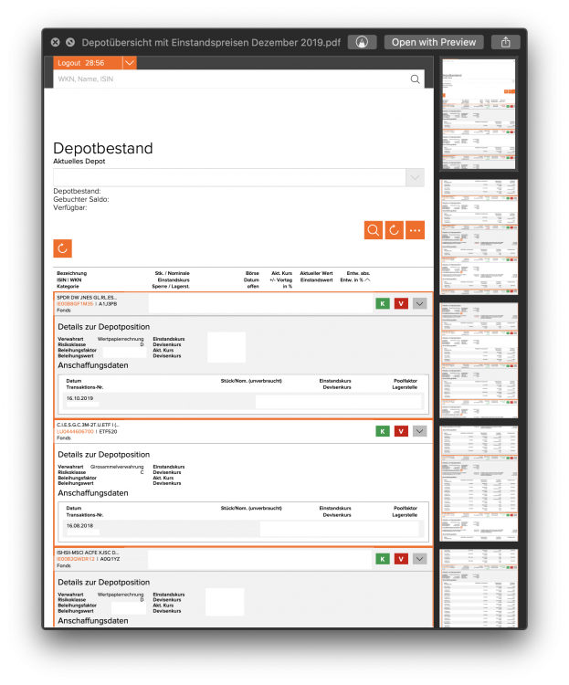Click the Gebuchter Saldo: label
The width and height of the screenshot is (569, 685).
pyautogui.click(x=81, y=199)
